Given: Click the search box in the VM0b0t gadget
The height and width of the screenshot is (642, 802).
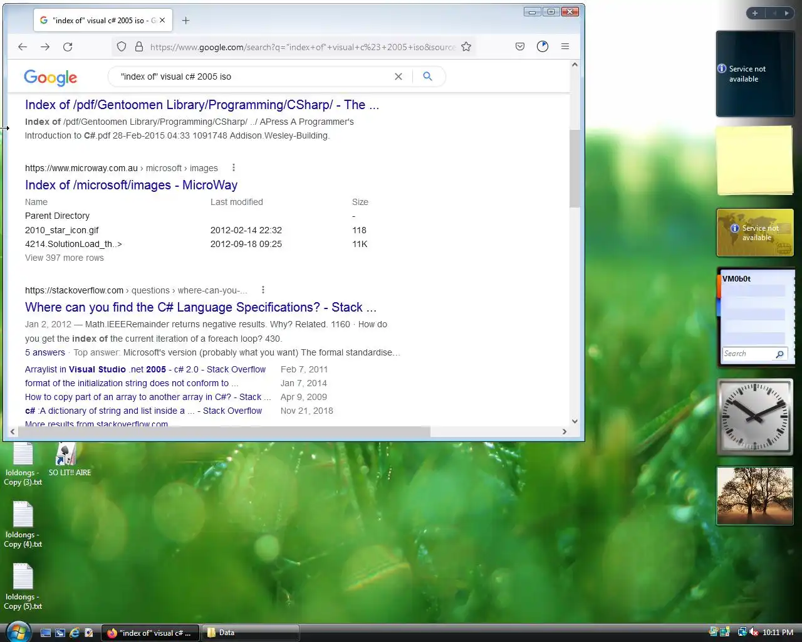Looking at the screenshot, I should point(748,354).
